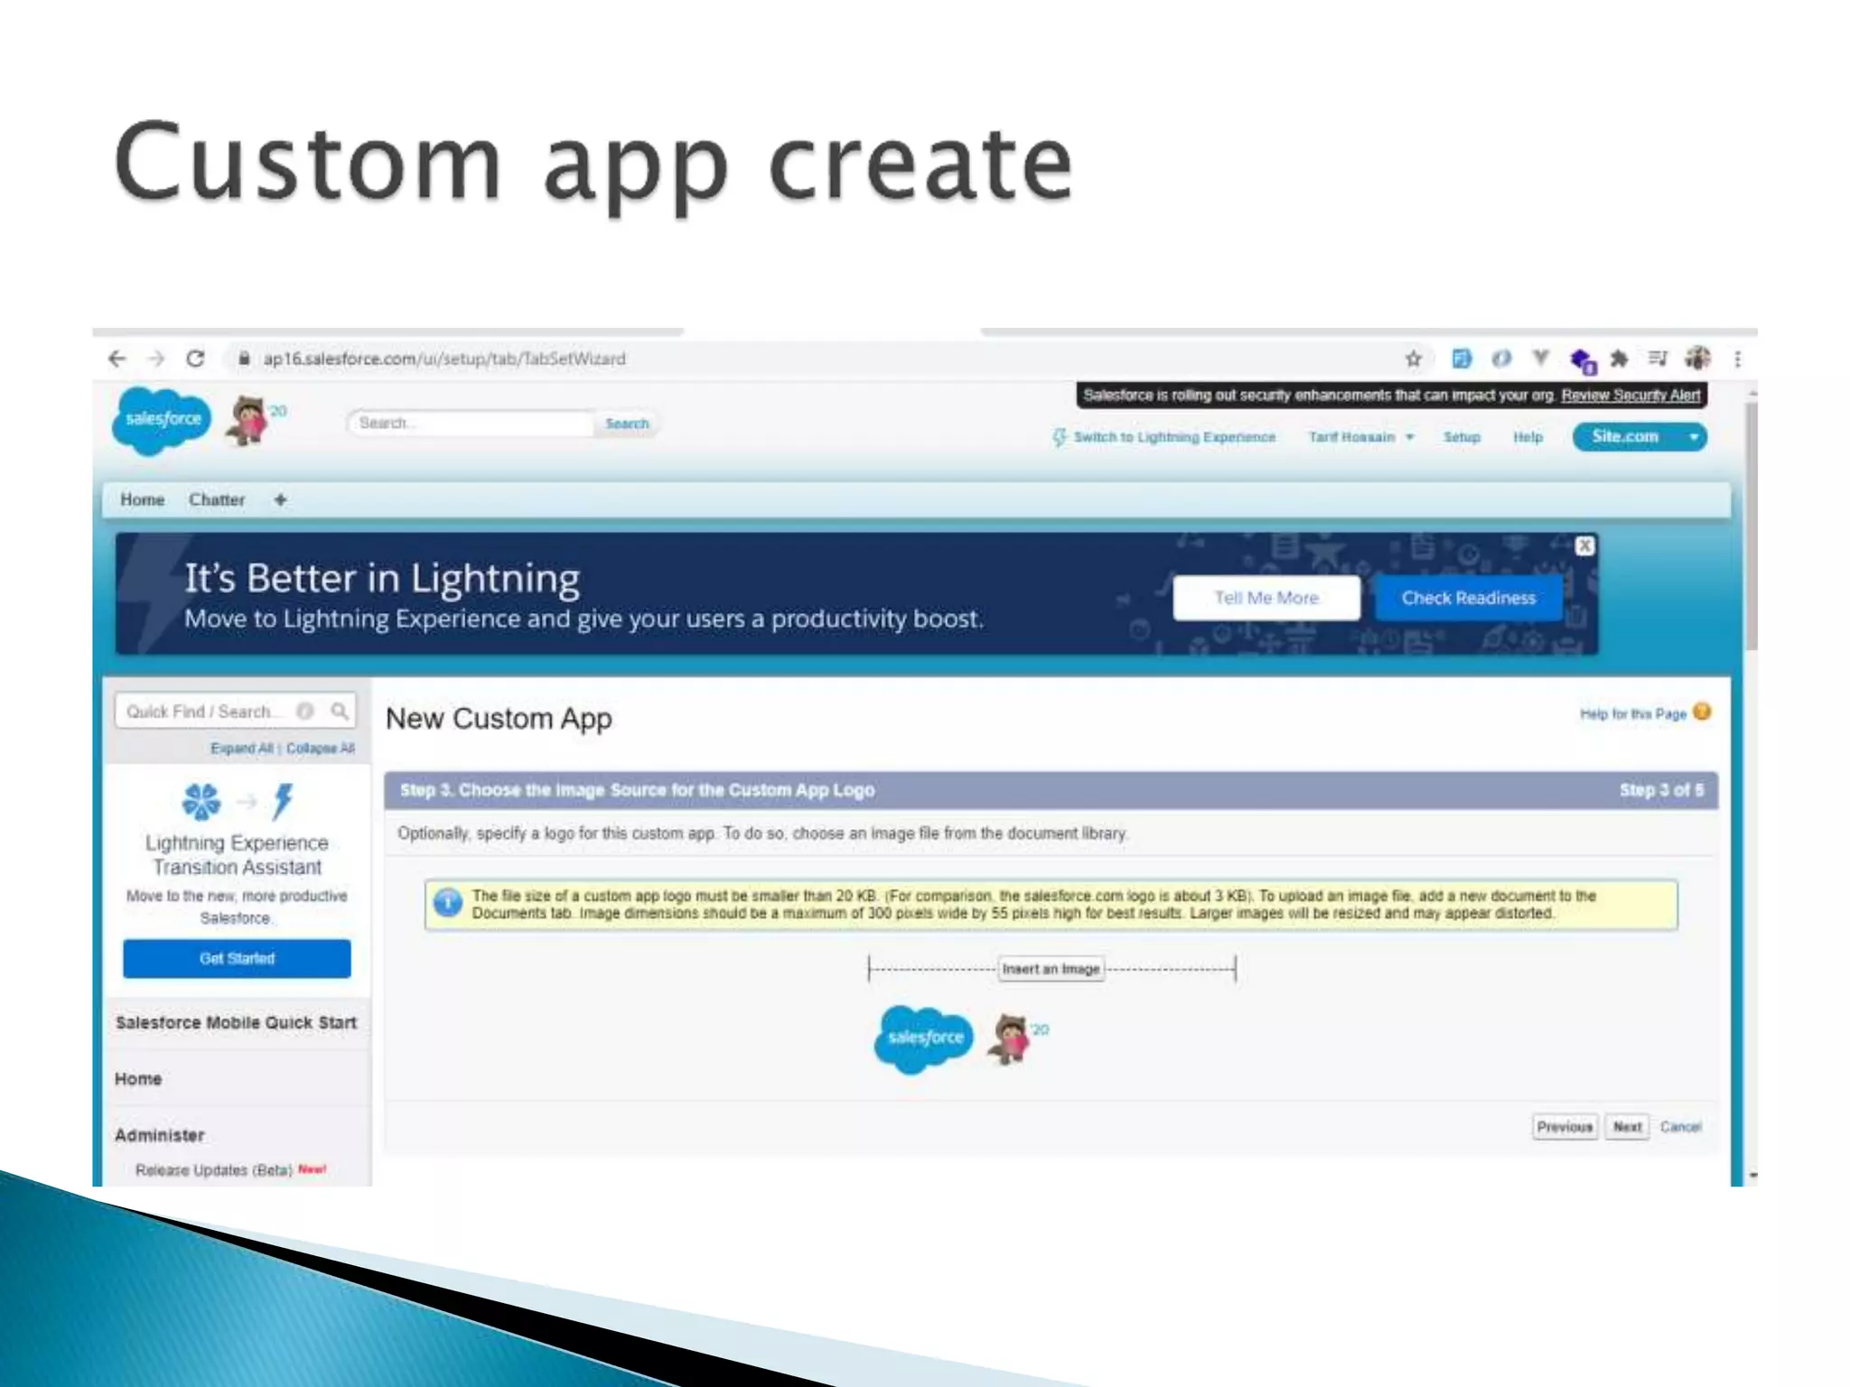Click the Quick Find magnifier icon
This screenshot has width=1850, height=1387.
pos(340,712)
